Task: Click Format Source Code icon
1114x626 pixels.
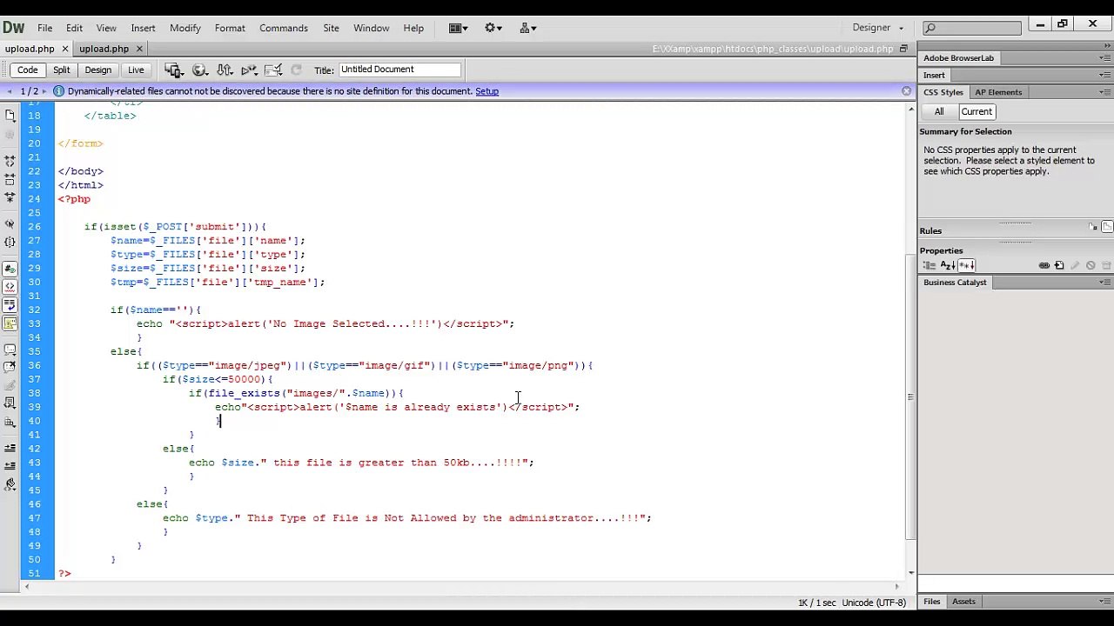Action: pyautogui.click(x=10, y=483)
